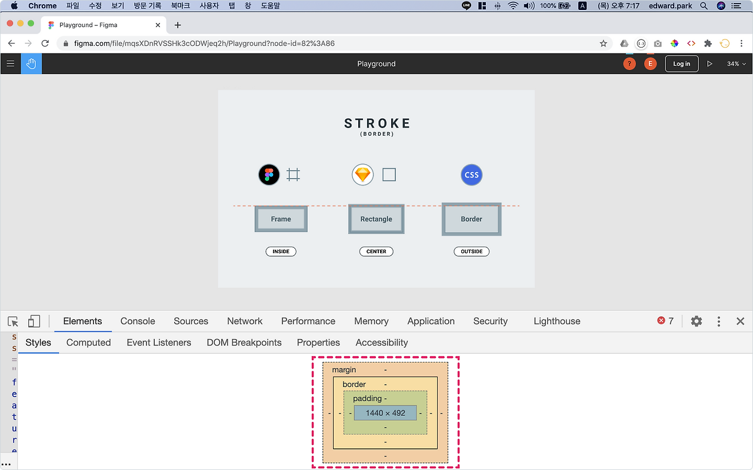The image size is (753, 470).
Task: Activate the DevTools inspect element picker
Action: (x=13, y=321)
